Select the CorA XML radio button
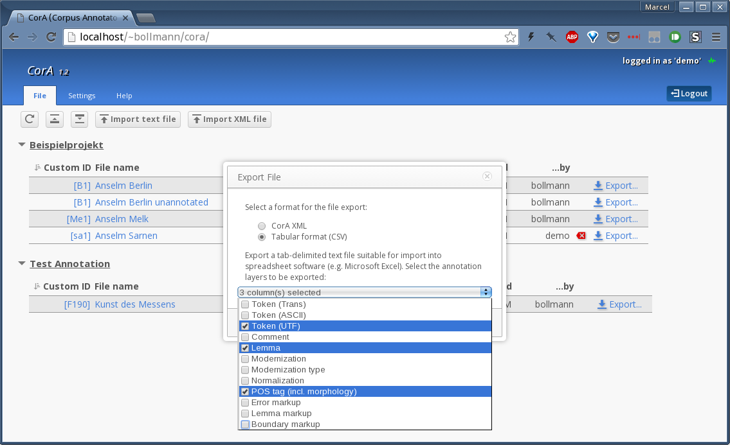This screenshot has width=730, height=445. click(x=262, y=226)
